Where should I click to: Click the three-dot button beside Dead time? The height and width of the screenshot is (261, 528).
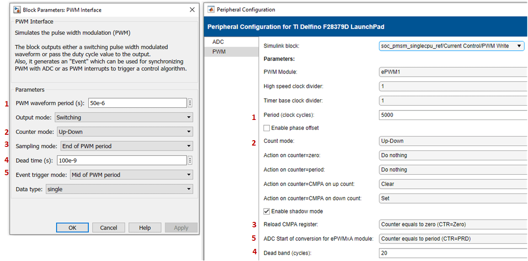[x=190, y=160]
